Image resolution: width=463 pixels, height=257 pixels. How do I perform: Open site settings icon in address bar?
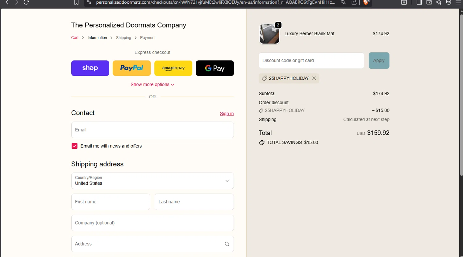click(89, 2)
